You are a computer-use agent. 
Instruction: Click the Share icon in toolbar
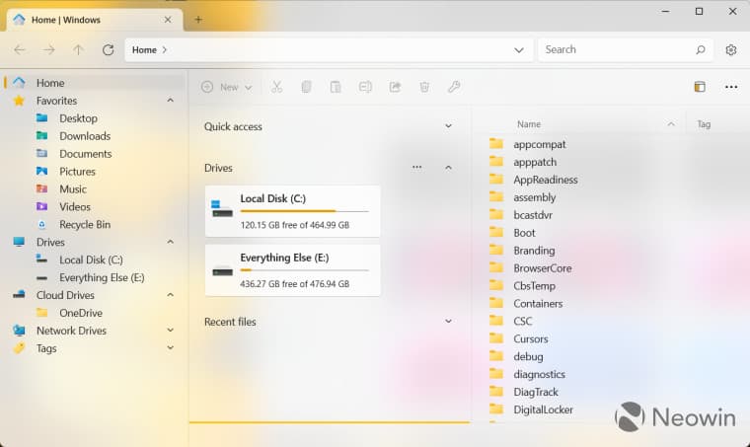coord(395,87)
